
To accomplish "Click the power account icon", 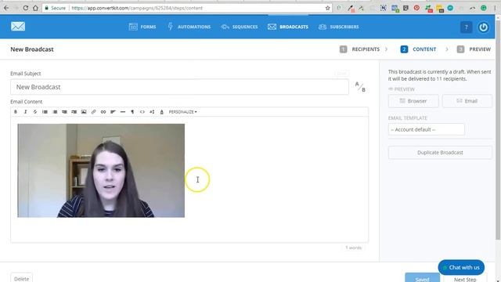I will point(483,27).
